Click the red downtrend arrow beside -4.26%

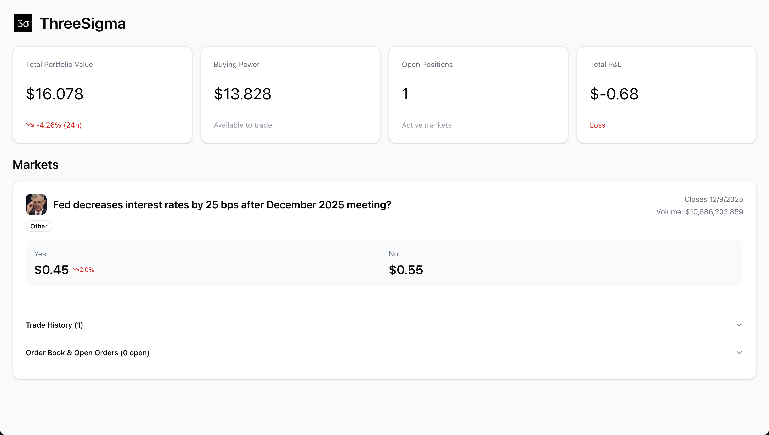click(x=30, y=125)
